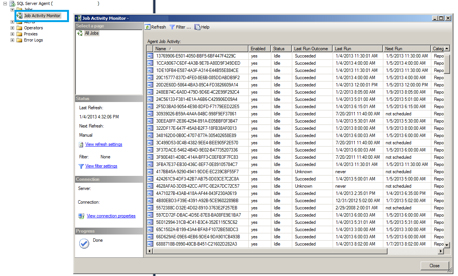This screenshot has height=276, width=458.
Task: Click the View connection properties icon
Action: (81, 216)
